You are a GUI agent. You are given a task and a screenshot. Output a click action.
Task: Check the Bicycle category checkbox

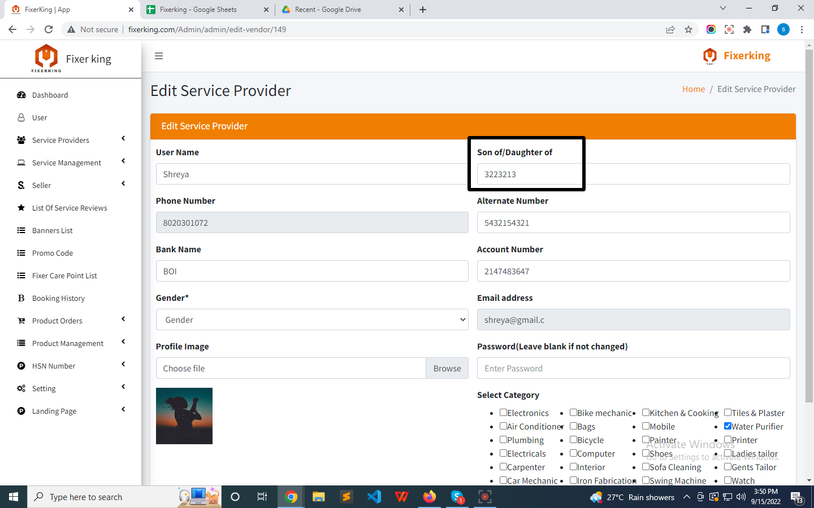tap(573, 440)
